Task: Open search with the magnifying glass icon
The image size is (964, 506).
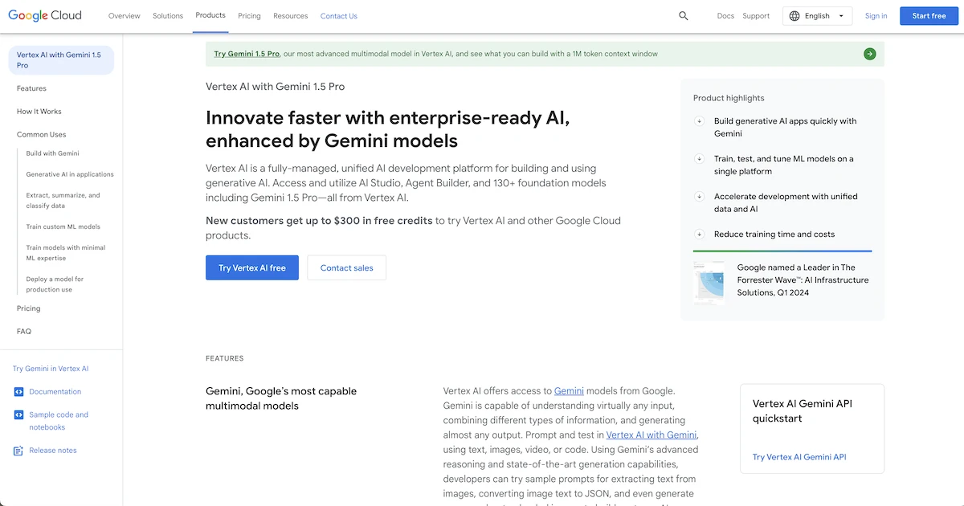Action: [683, 16]
